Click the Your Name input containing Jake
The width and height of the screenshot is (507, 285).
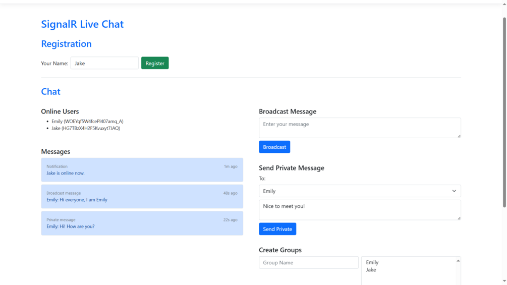coord(104,63)
